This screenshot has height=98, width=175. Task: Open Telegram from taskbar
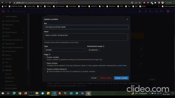(x=77, y=93)
